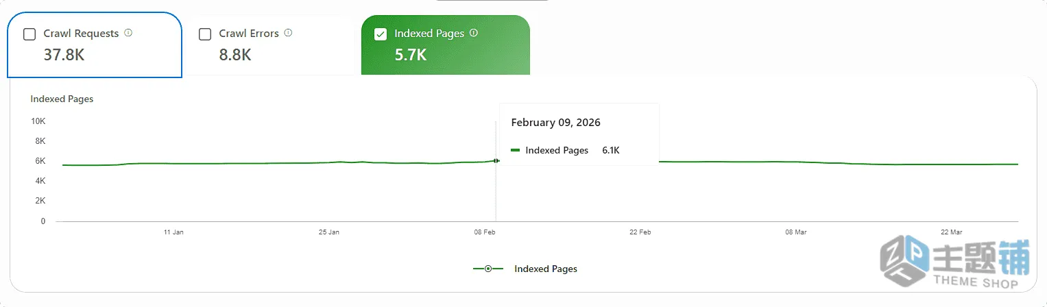1047x307 pixels.
Task: Click the info icon beside Crawl Requests
Action: 128,33
